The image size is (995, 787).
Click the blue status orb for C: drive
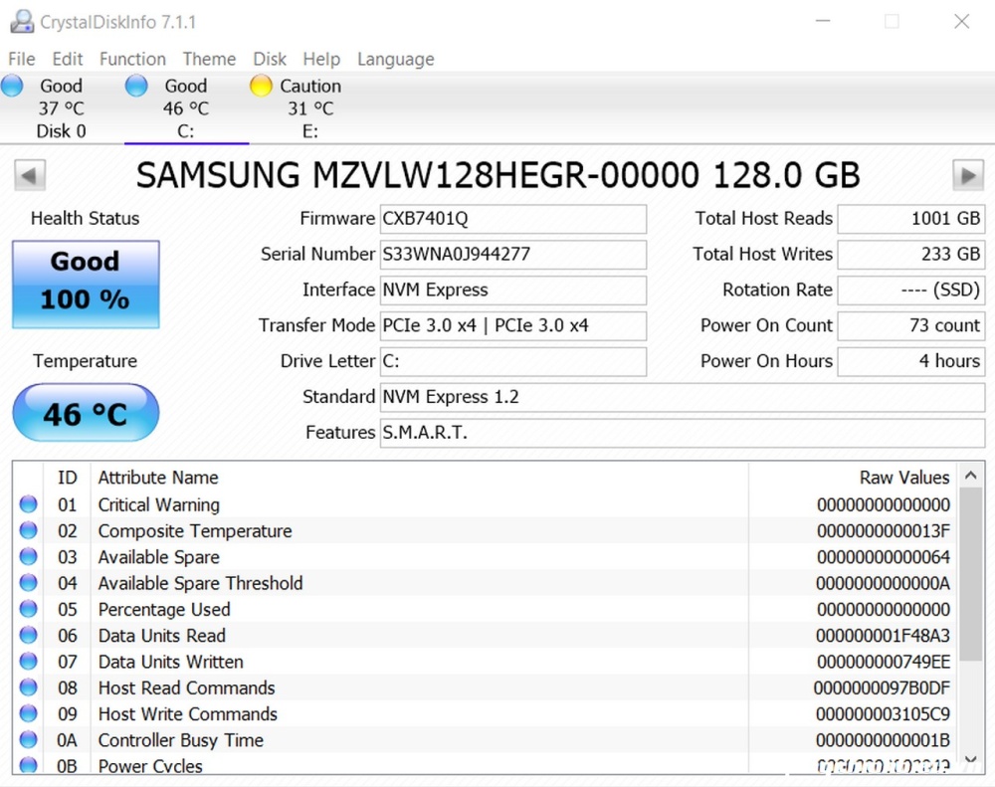(x=136, y=86)
